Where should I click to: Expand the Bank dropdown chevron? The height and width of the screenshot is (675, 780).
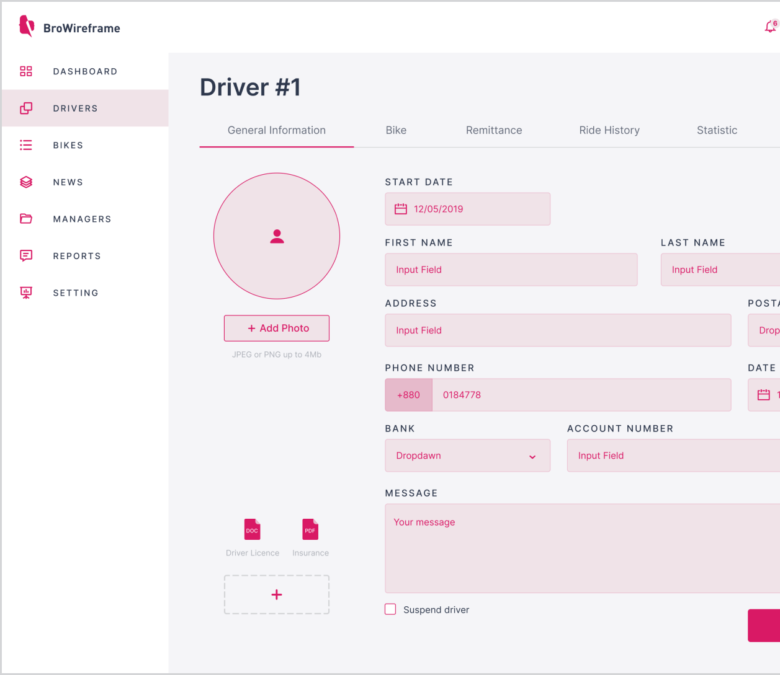[532, 457]
